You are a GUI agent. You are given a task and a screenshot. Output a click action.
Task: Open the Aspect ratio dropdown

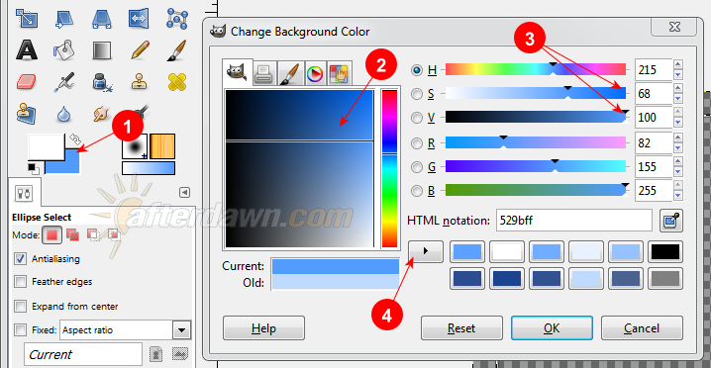(181, 330)
